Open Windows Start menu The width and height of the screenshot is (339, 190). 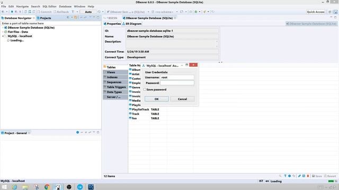4,187
